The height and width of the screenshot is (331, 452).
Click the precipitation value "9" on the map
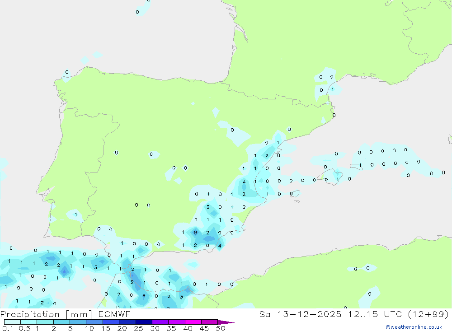[195, 233]
